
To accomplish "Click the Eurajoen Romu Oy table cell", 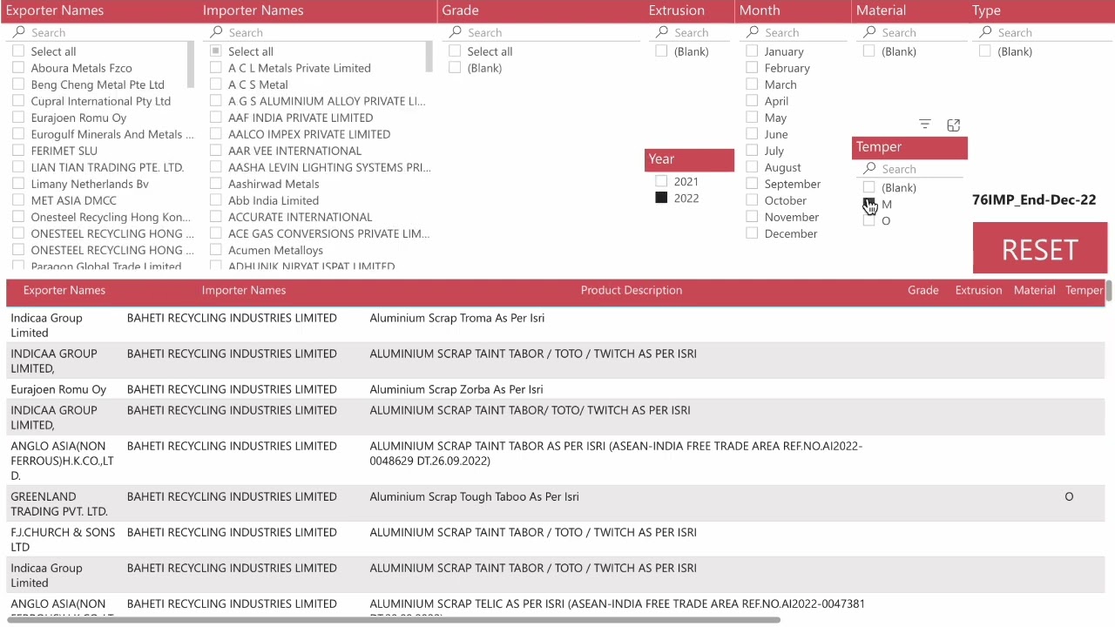I will [x=58, y=389].
